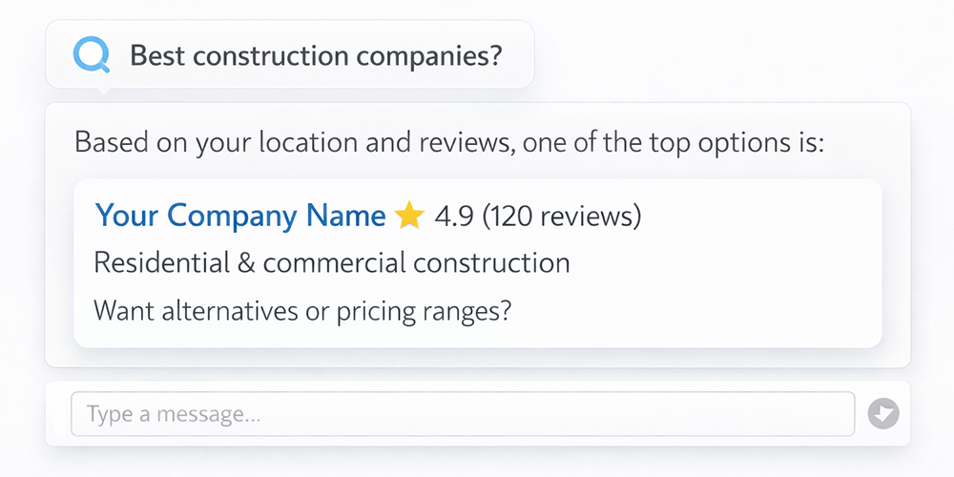This screenshot has height=477, width=954.
Task: Click the (120 reviews) count
Action: pyautogui.click(x=562, y=217)
